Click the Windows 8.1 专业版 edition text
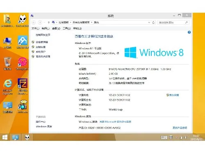Viewport: 205px width, 154px height. [90, 48]
